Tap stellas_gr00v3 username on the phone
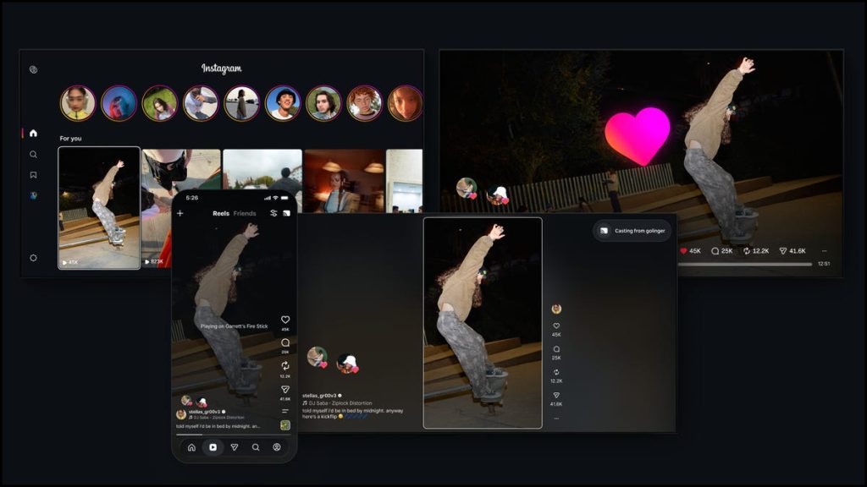 click(204, 412)
